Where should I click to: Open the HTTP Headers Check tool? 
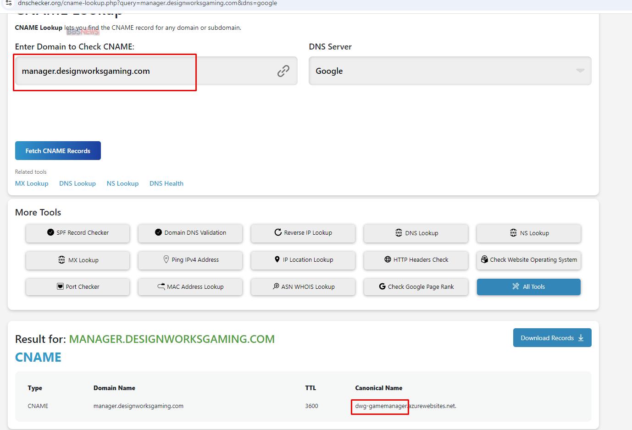pyautogui.click(x=416, y=260)
